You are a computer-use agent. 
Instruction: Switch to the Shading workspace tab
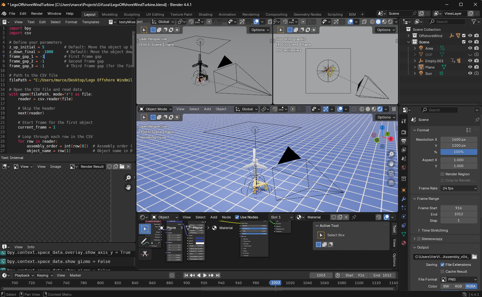pos(205,14)
